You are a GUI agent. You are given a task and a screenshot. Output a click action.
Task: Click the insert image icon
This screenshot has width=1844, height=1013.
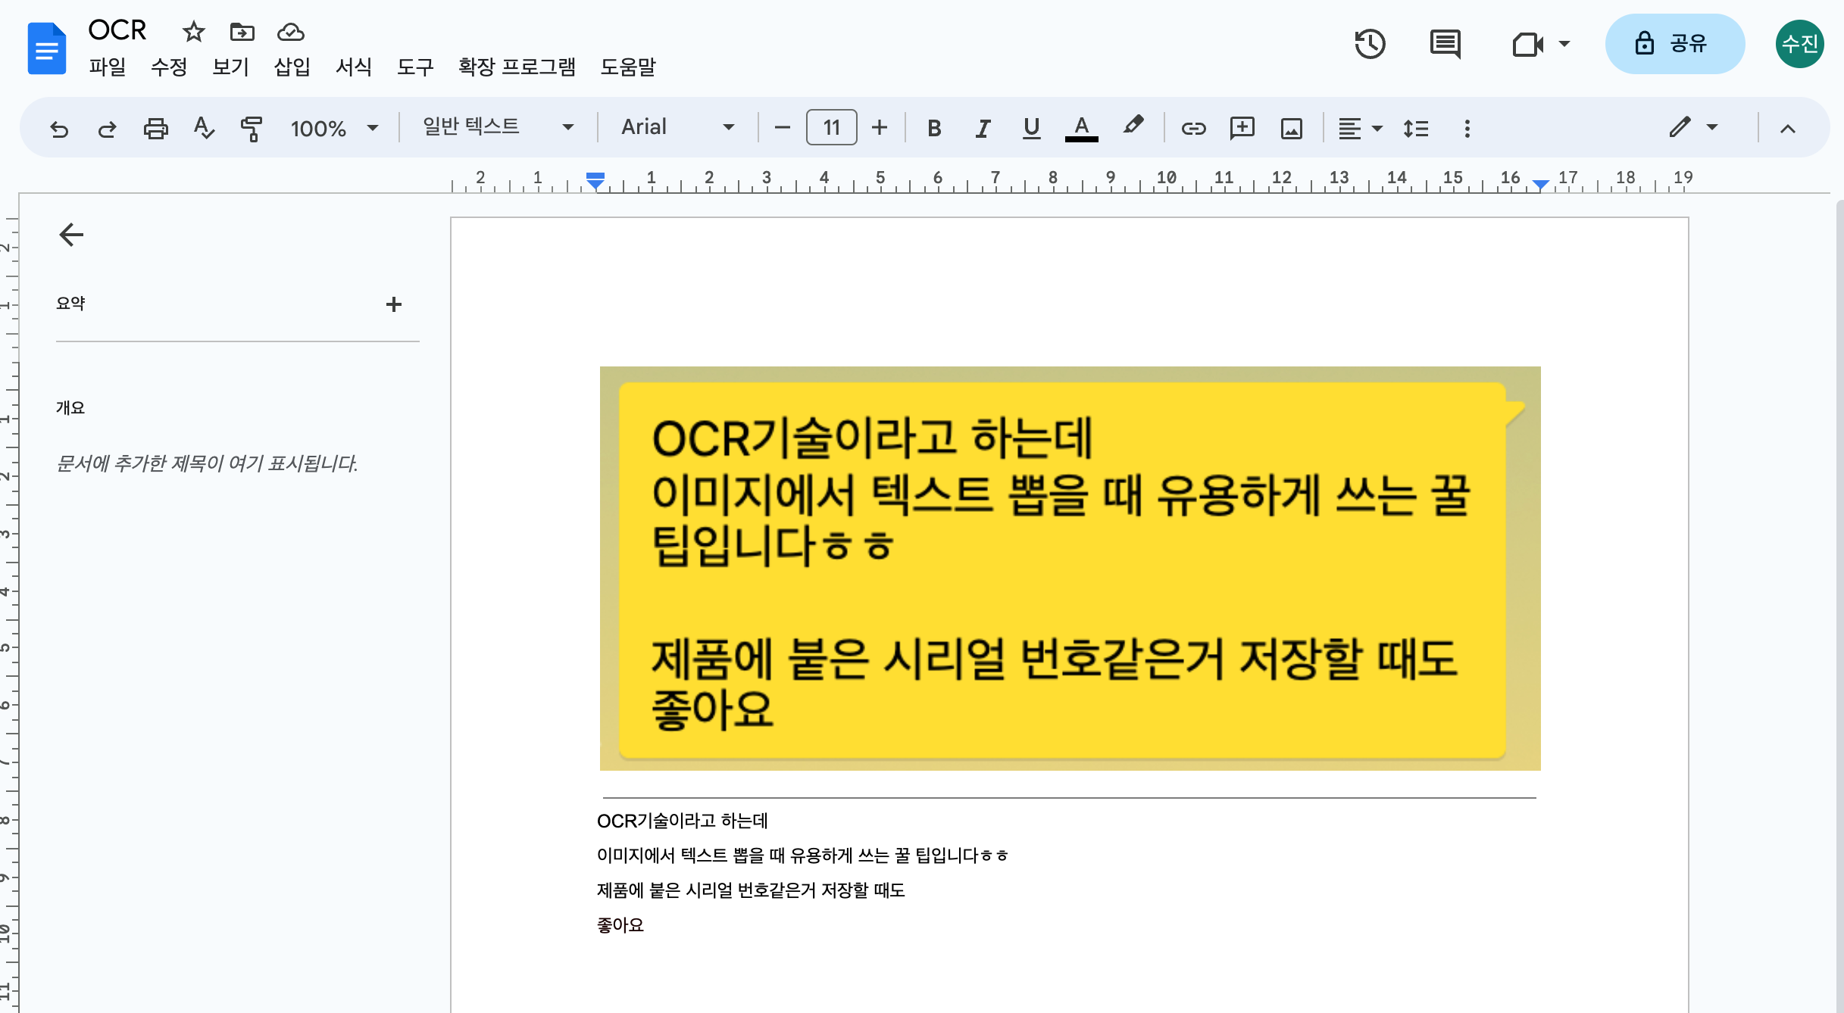click(1291, 129)
